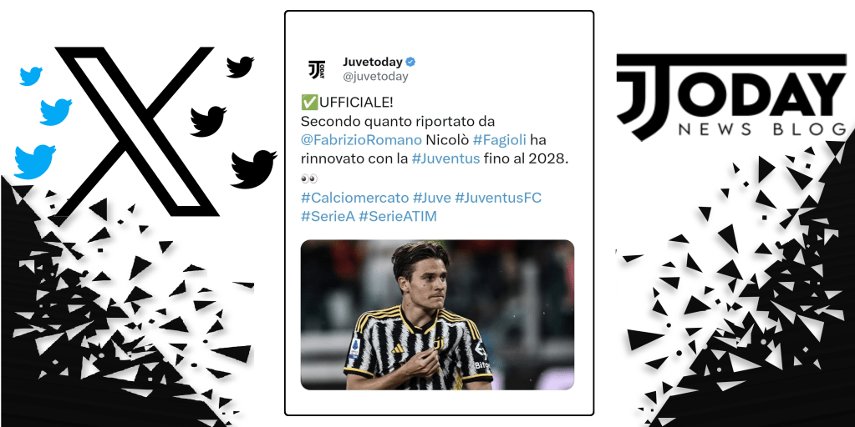Screen dimensions: 855x427
Task: Click the middle black Twitter bird
Action: point(208,121)
